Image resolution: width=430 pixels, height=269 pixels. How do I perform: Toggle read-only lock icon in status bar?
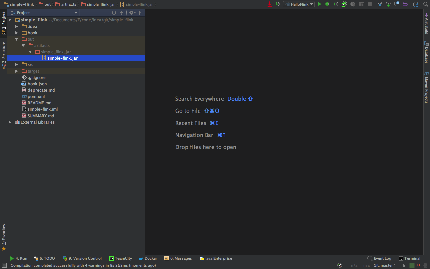403,265
